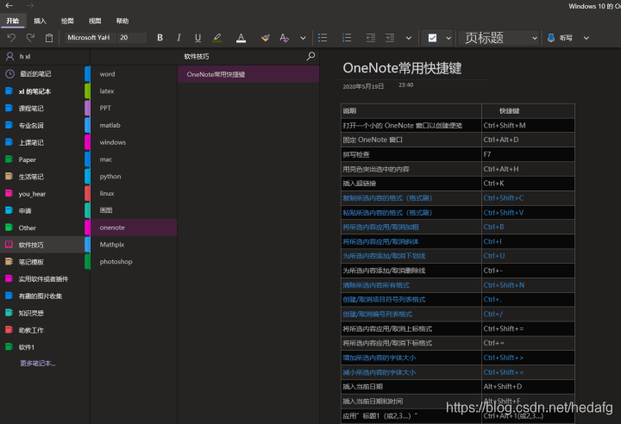621x424 pixels.
Task: Click the 2020年5月19日 page date
Action: pos(363,86)
